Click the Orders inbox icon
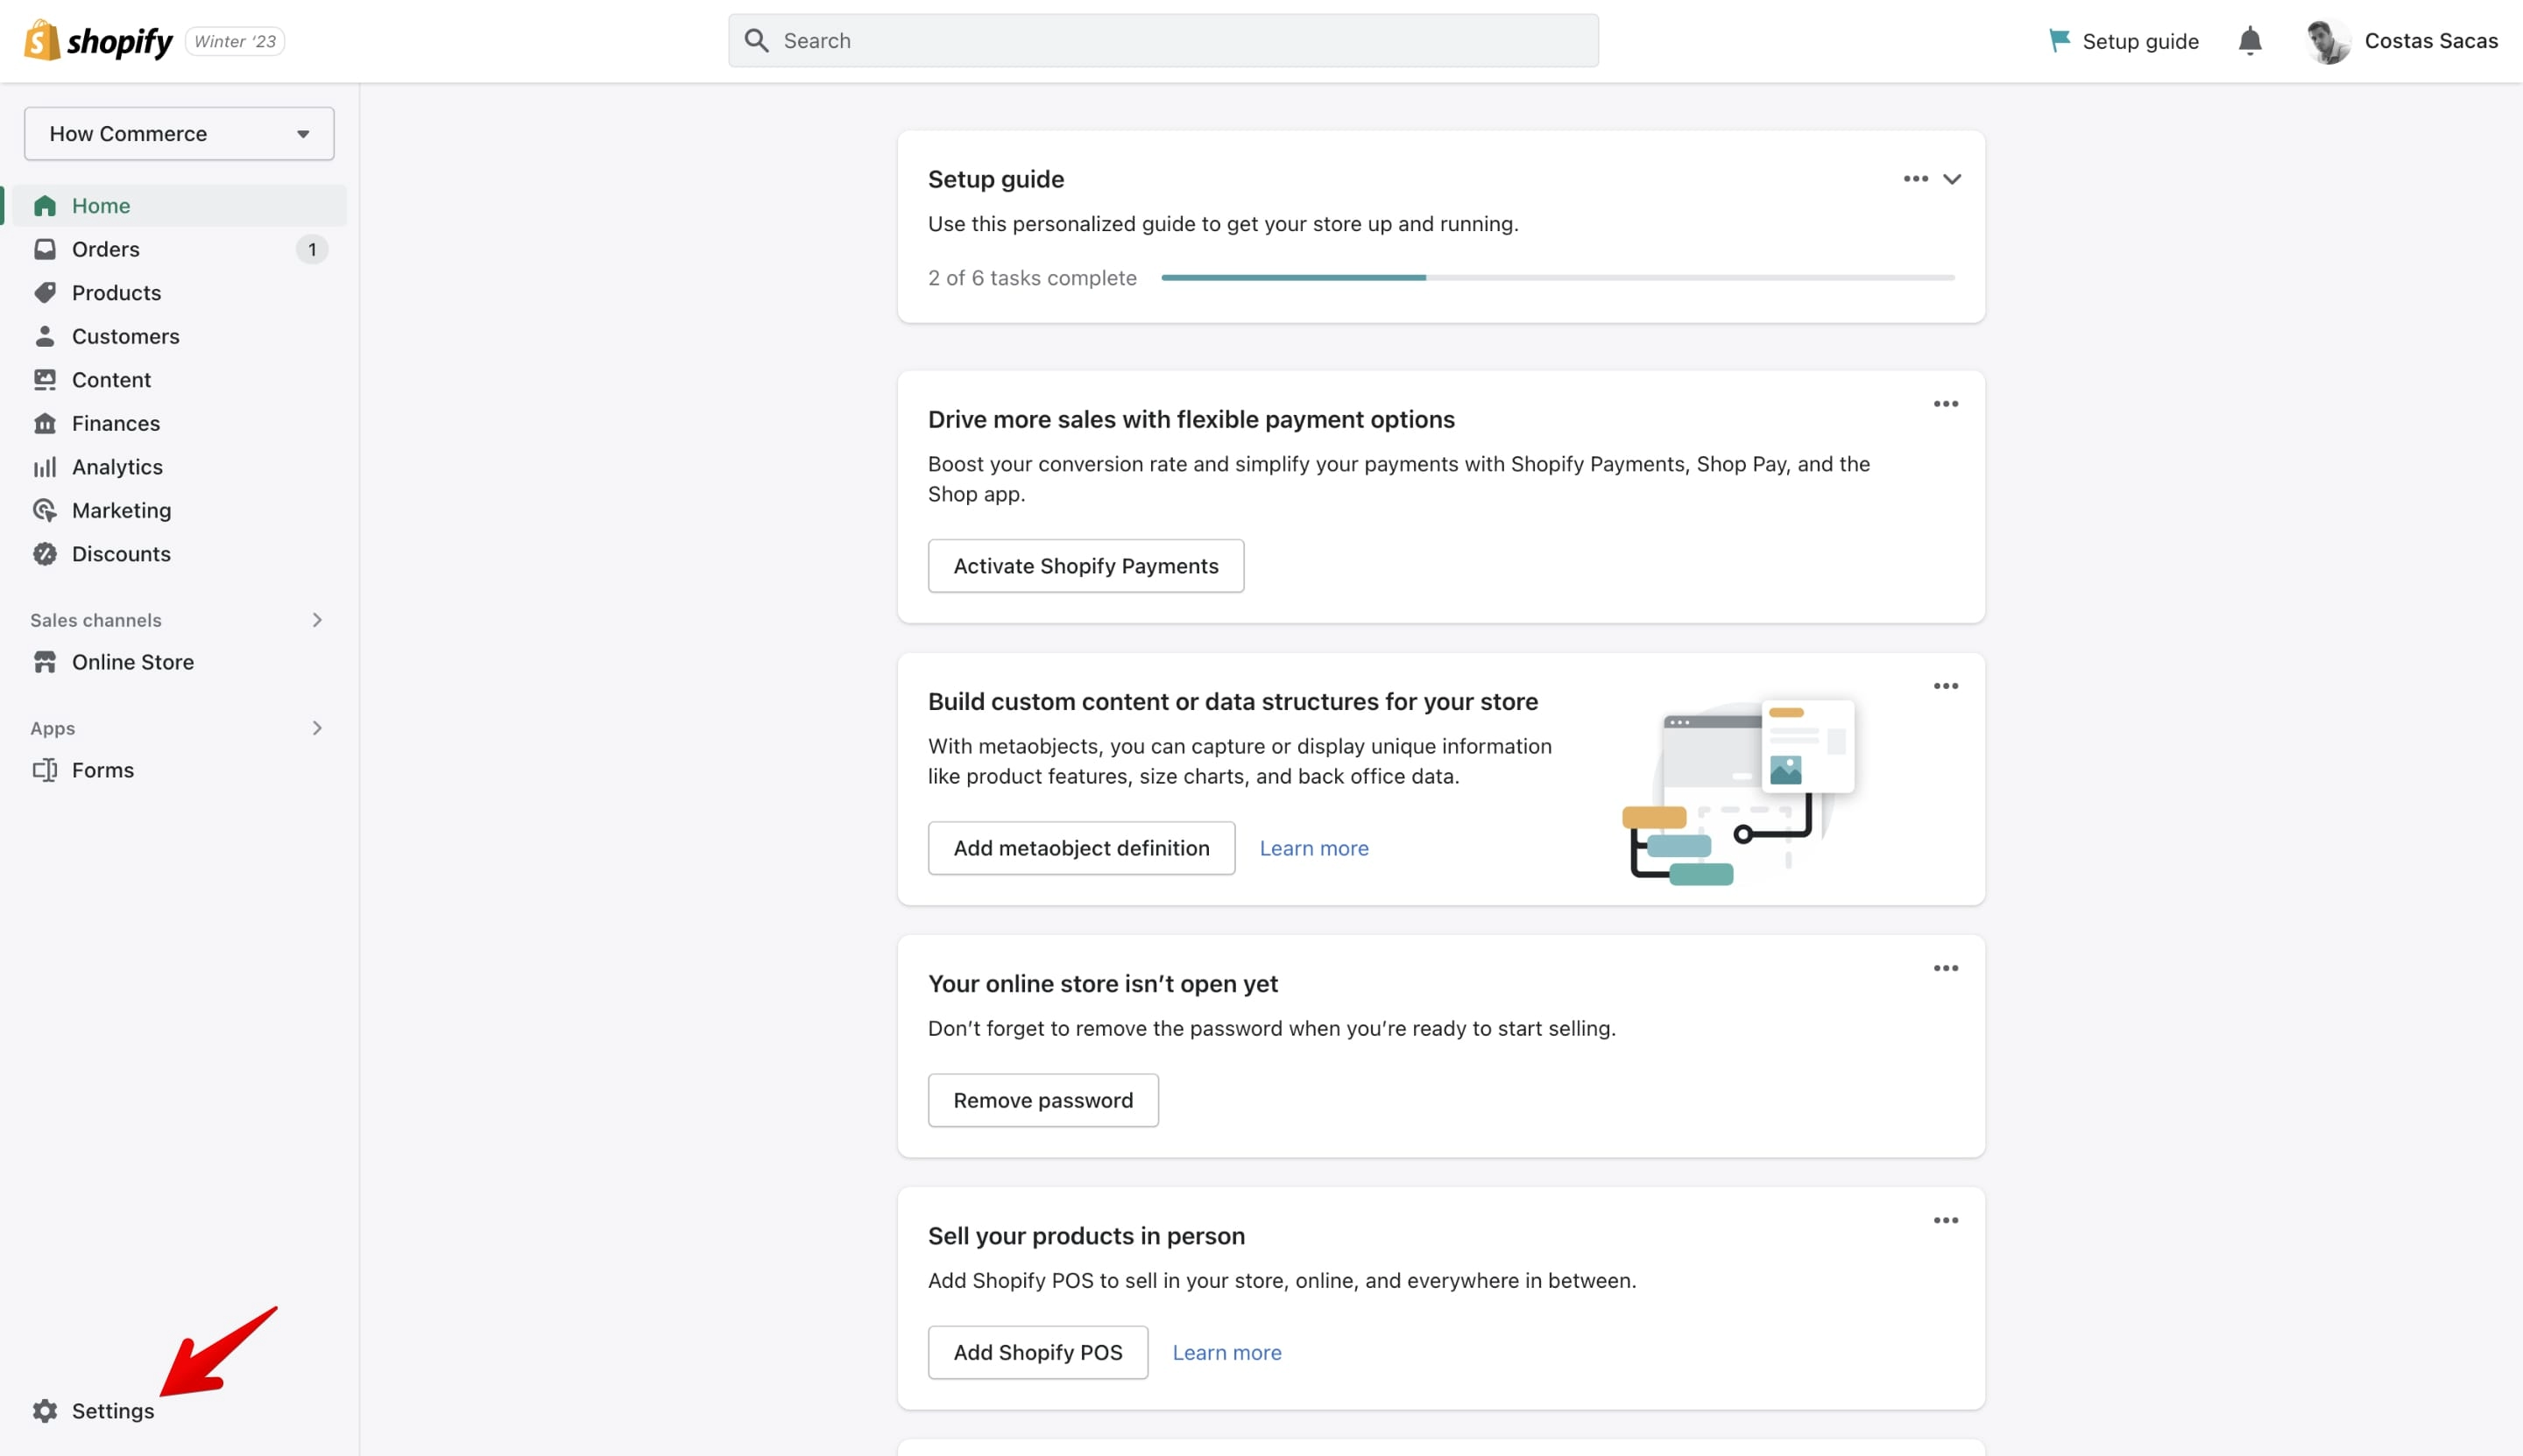Image resolution: width=2523 pixels, height=1456 pixels. pos(45,249)
